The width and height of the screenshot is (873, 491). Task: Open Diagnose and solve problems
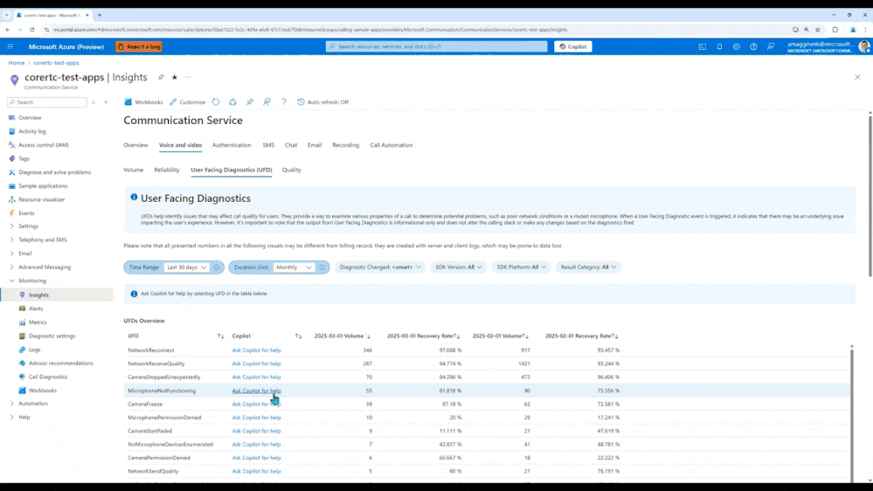(x=54, y=173)
